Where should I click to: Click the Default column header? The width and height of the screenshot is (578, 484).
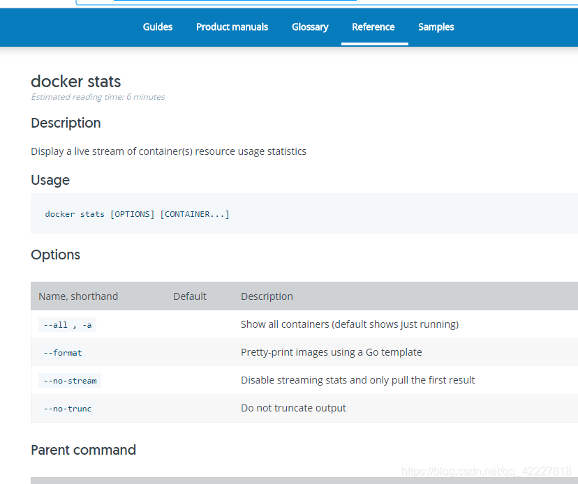click(190, 296)
